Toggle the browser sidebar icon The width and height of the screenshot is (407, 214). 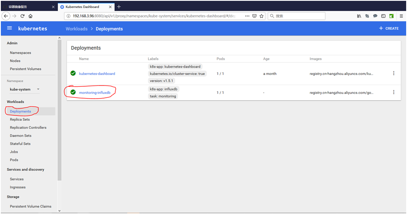[383, 16]
